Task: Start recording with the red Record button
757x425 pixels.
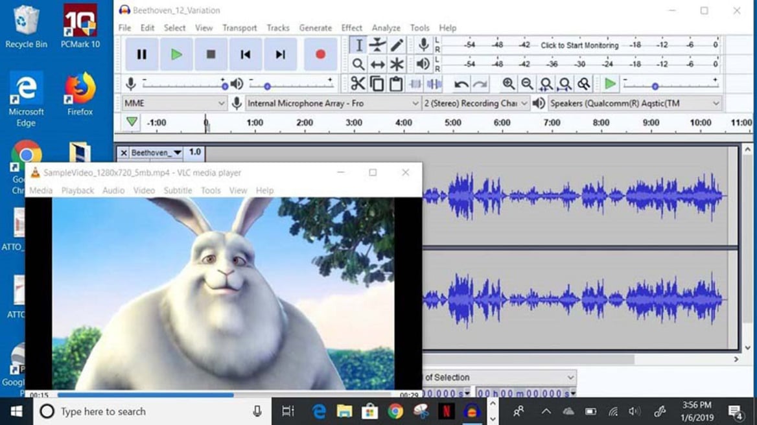Action: pos(320,54)
